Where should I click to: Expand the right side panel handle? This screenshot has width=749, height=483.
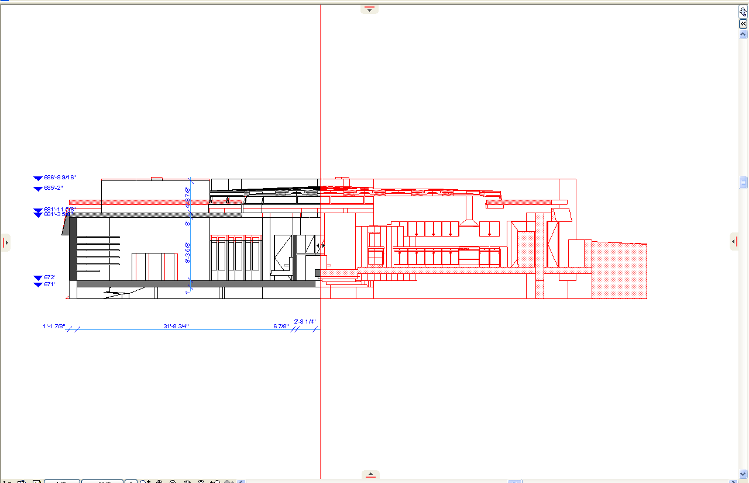pos(734,242)
